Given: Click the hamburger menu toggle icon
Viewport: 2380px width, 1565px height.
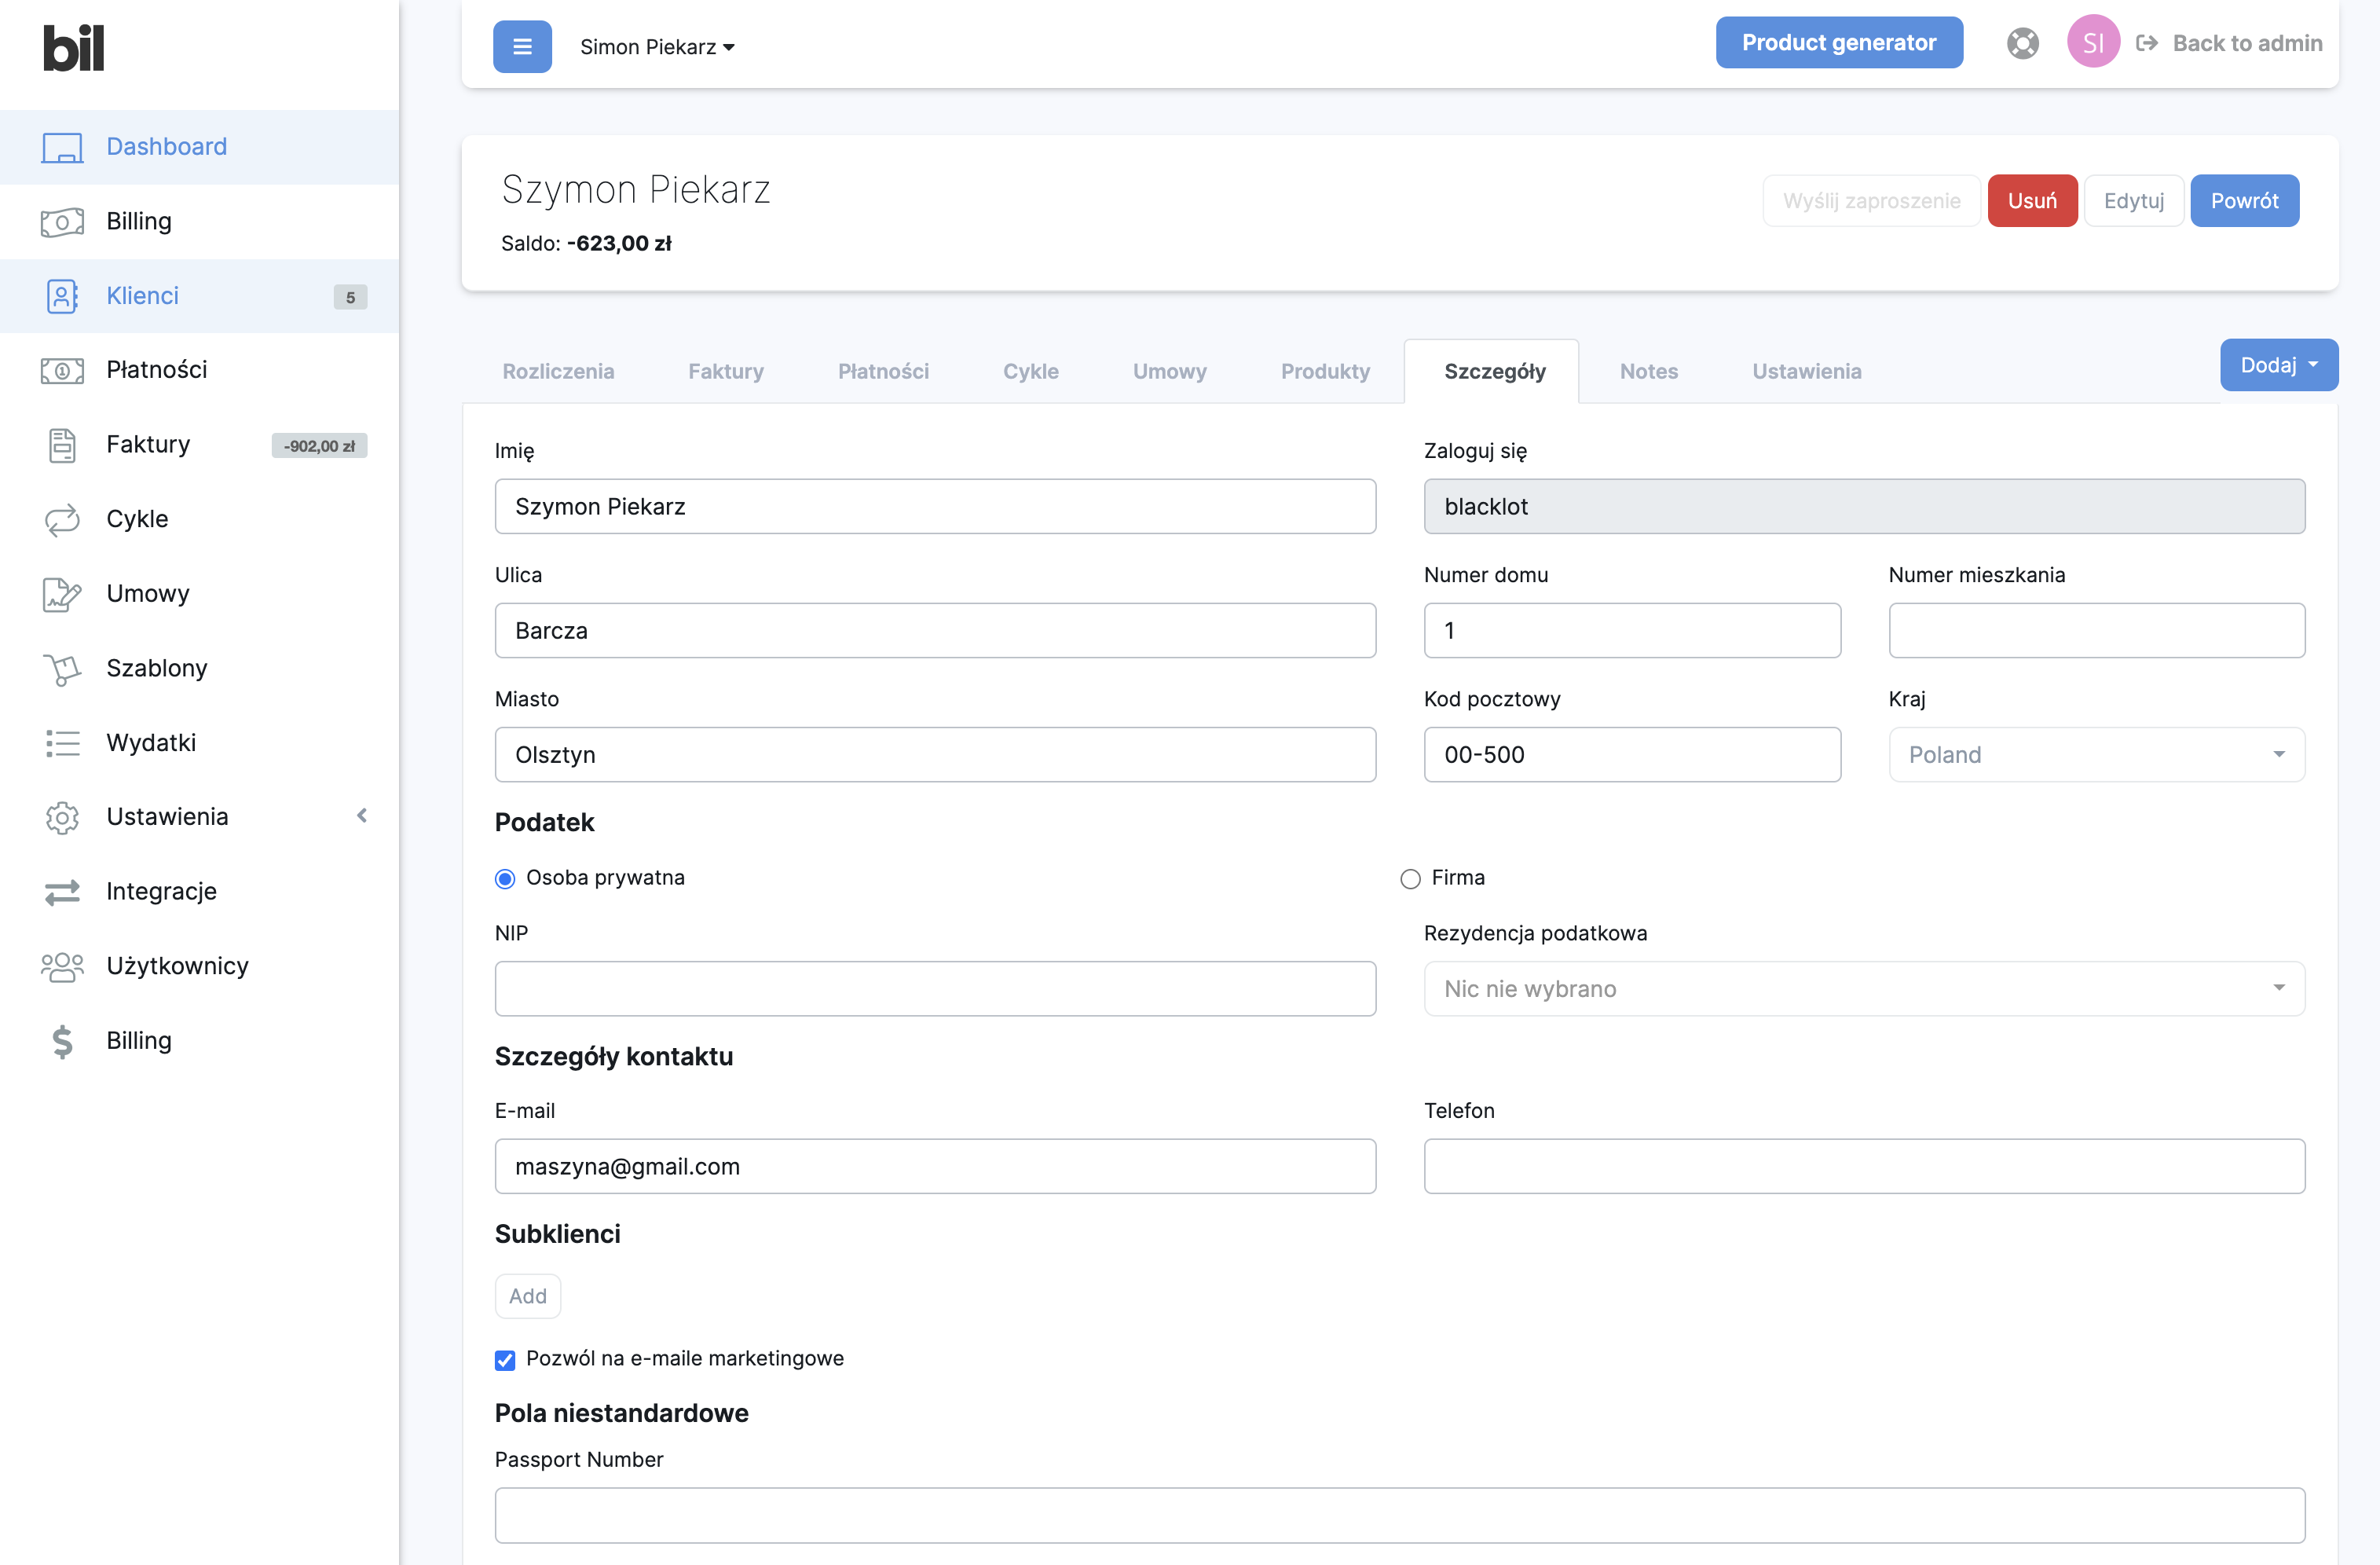Looking at the screenshot, I should click(x=522, y=46).
